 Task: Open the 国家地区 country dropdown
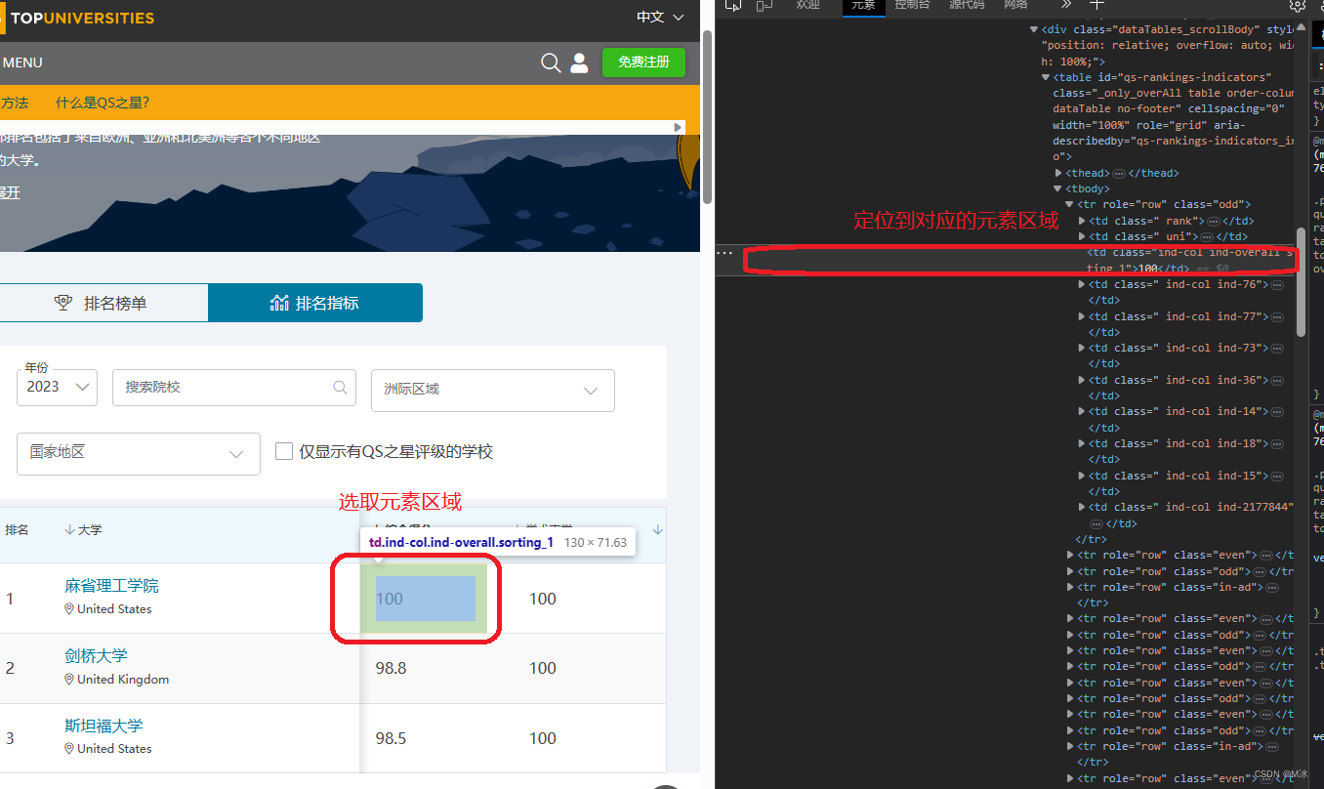pos(139,453)
